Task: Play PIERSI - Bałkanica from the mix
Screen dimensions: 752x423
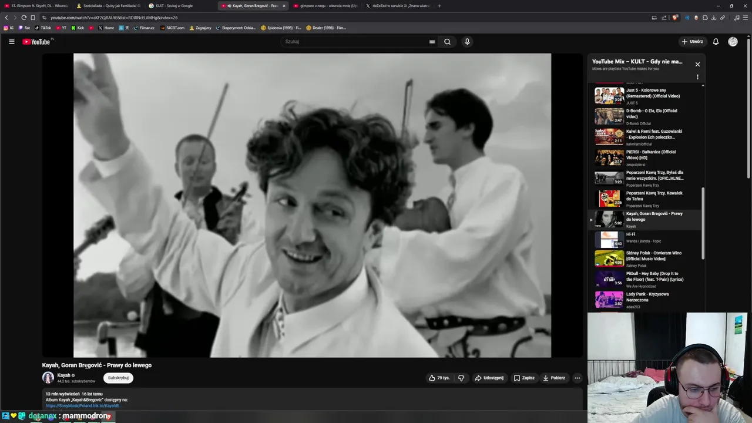Action: (645, 157)
